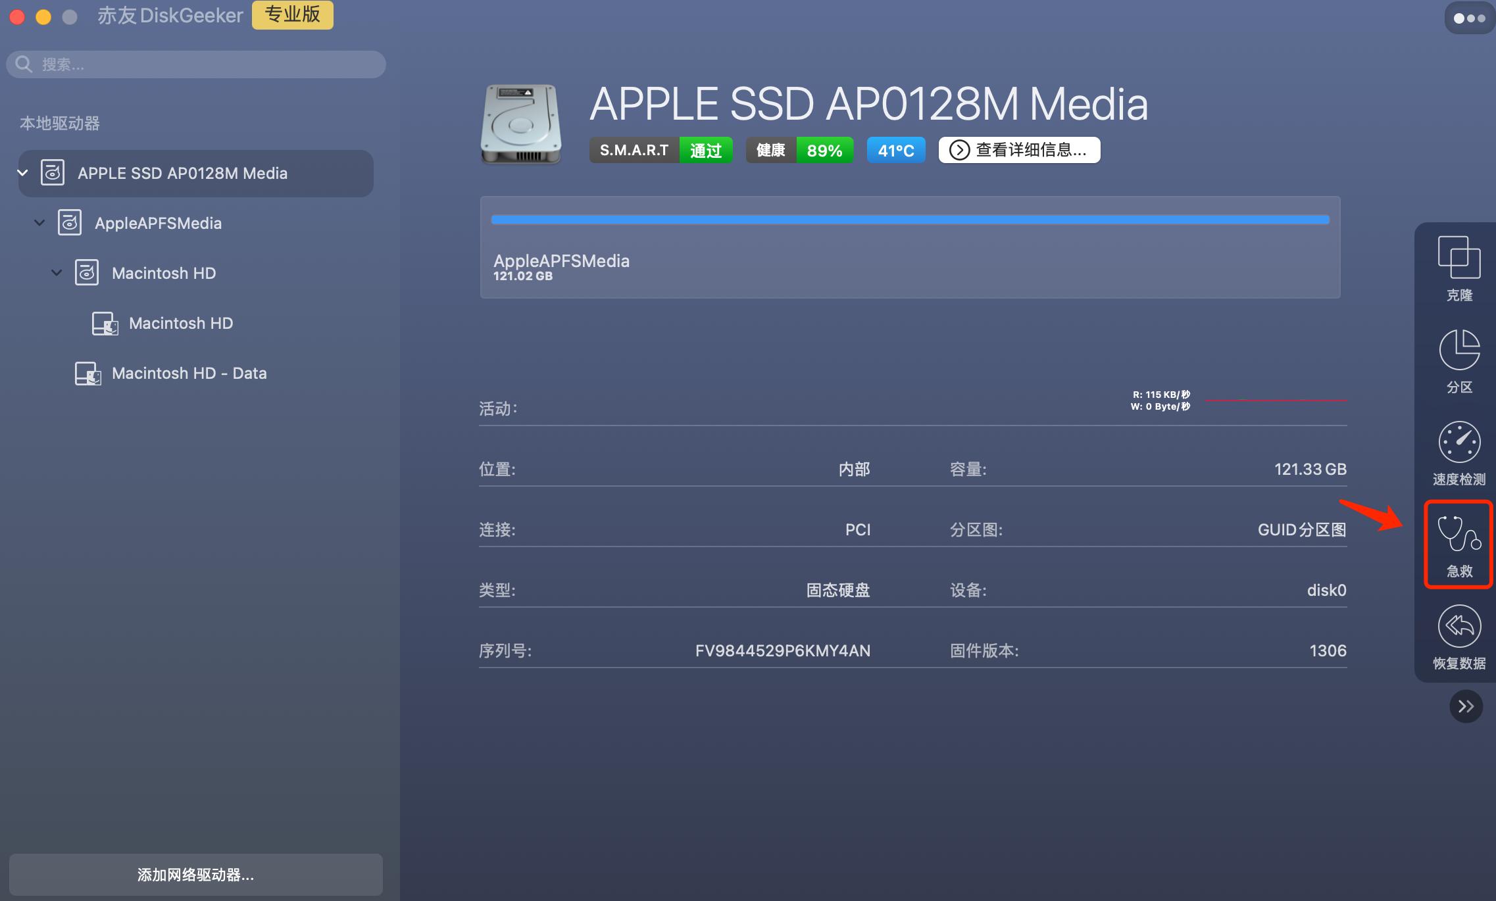Screen dimensions: 1496x901
Task: Click the PCI connection value
Action: pyautogui.click(x=858, y=529)
